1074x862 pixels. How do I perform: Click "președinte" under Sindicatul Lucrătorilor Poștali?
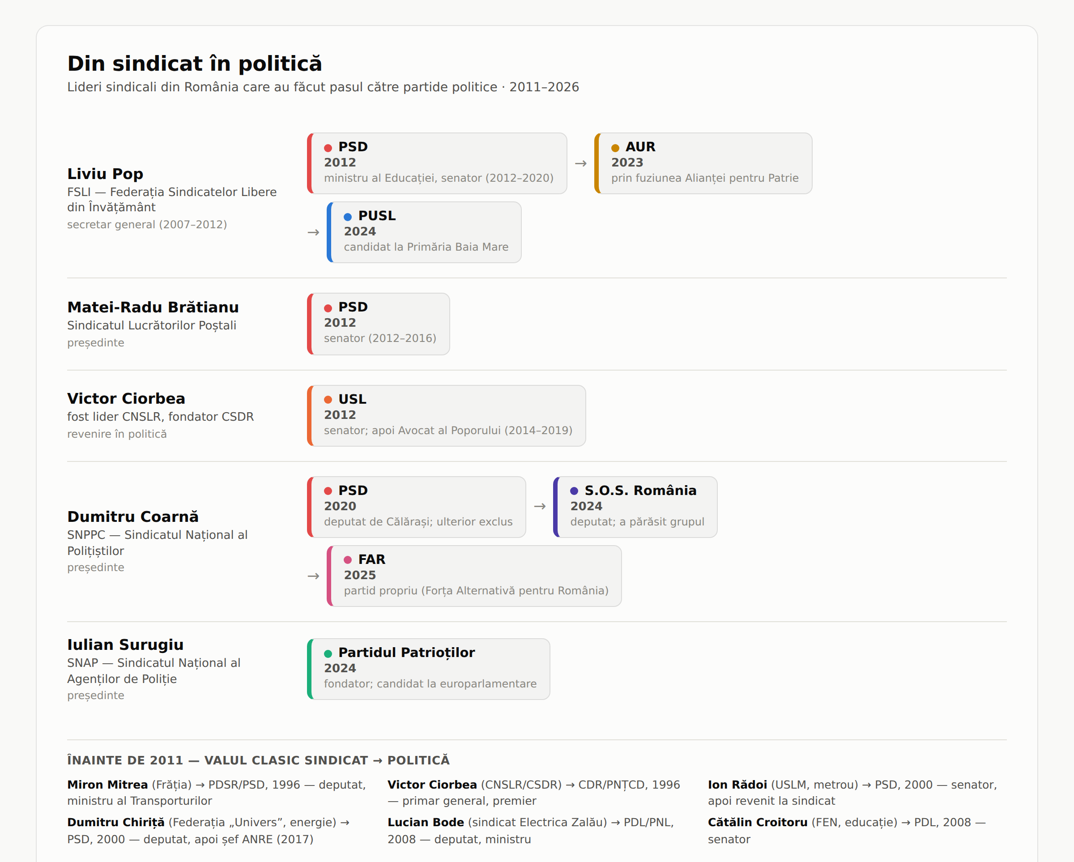pos(96,343)
